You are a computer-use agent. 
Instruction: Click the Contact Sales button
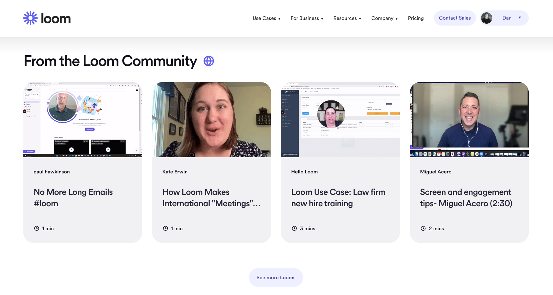455,18
